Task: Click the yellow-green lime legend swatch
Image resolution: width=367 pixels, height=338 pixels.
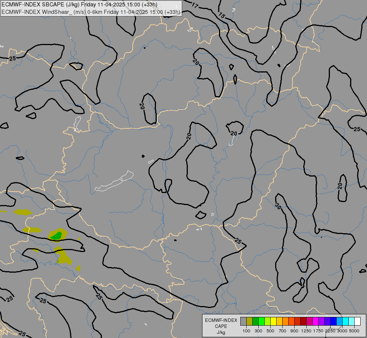Action: [x=267, y=321]
